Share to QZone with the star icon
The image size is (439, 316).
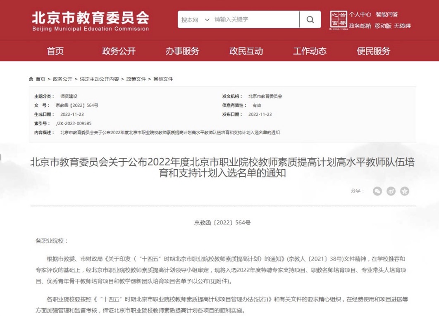point(404,191)
